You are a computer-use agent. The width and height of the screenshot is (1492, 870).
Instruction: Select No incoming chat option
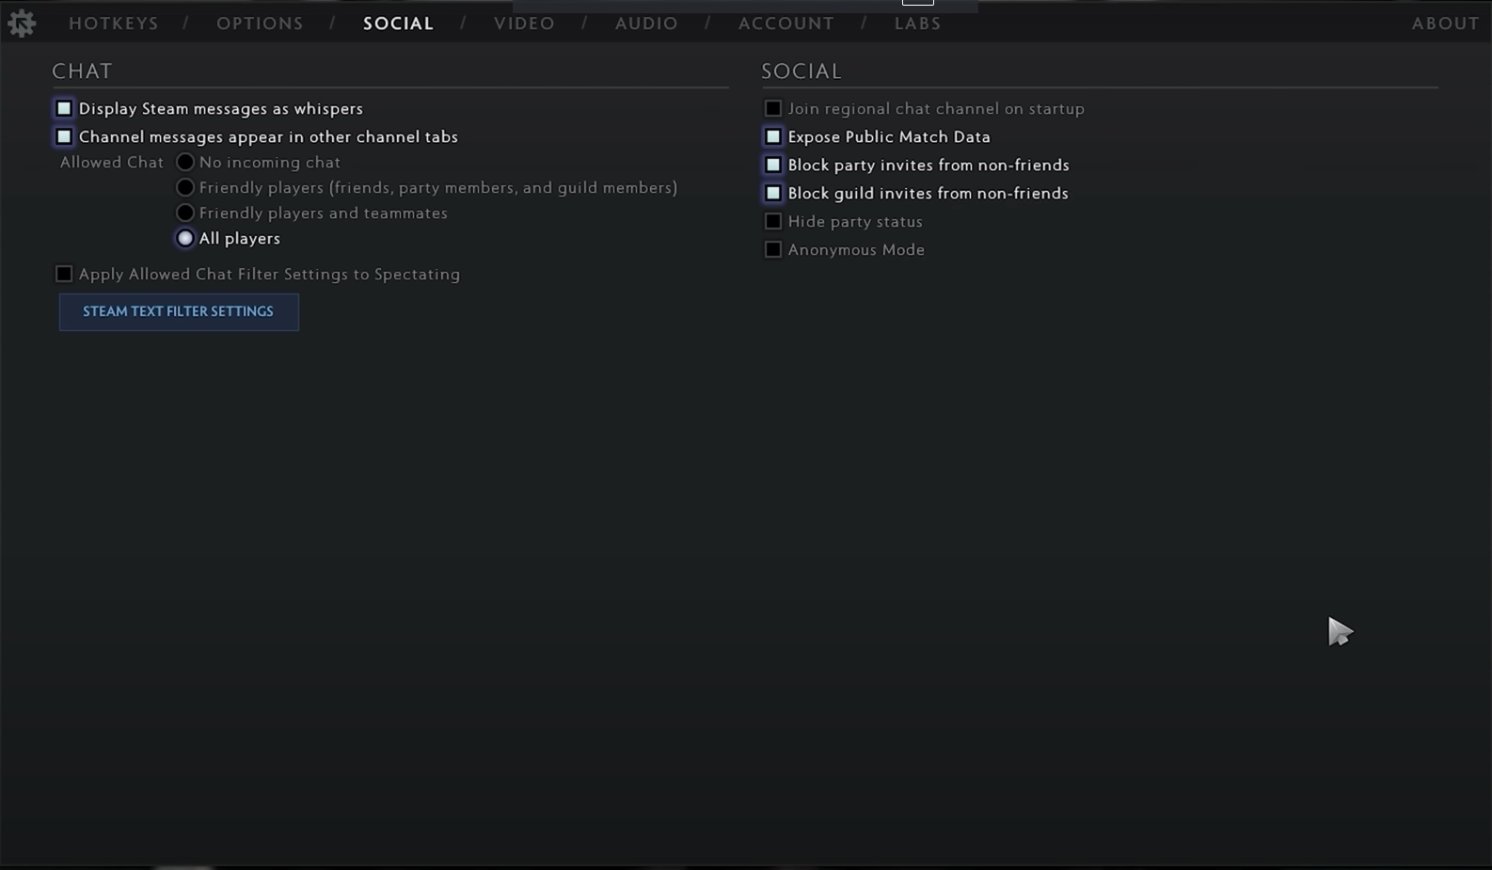185,163
